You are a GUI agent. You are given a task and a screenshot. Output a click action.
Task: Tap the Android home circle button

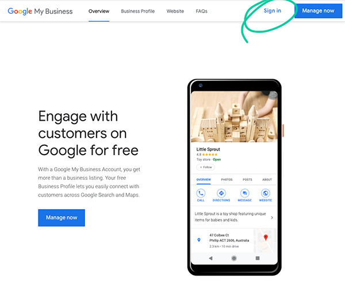point(234,259)
